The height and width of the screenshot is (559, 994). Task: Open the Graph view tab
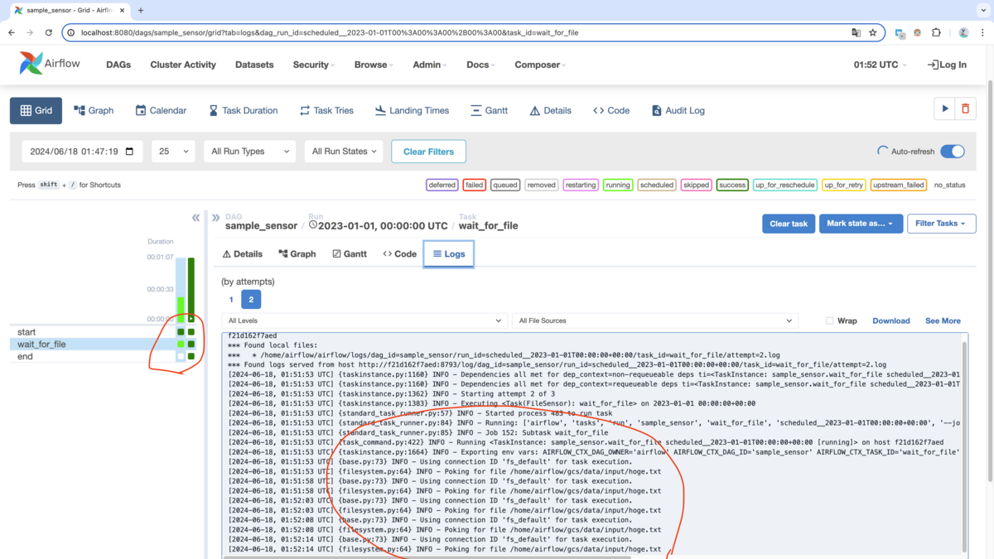[93, 109]
